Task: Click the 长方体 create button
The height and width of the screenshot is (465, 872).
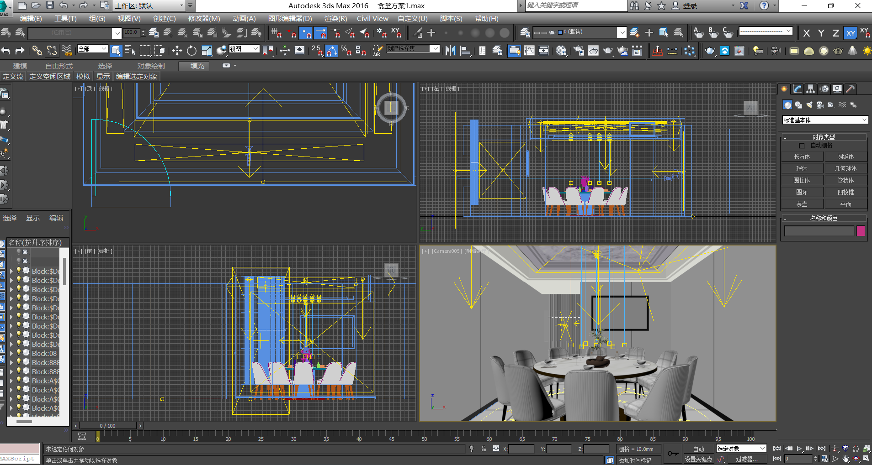Action: click(x=802, y=157)
